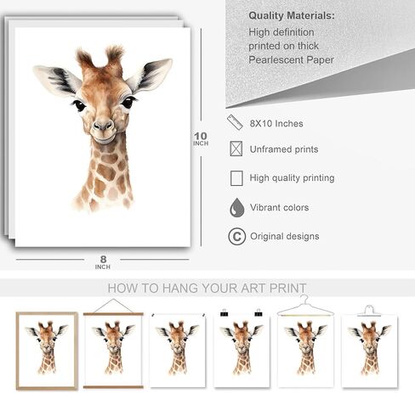
Task: Click the Unframed prints label
Action: point(284,149)
